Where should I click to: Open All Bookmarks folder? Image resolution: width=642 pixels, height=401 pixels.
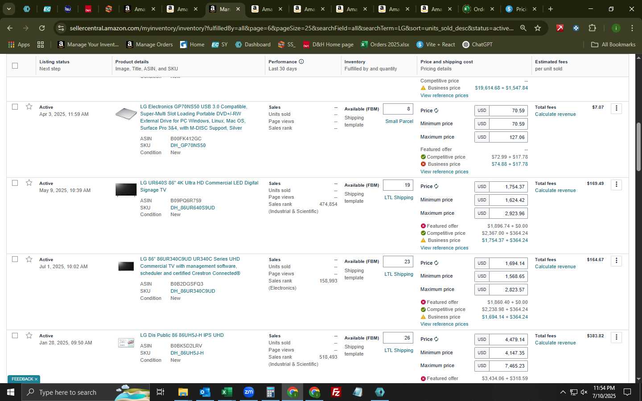[613, 45]
